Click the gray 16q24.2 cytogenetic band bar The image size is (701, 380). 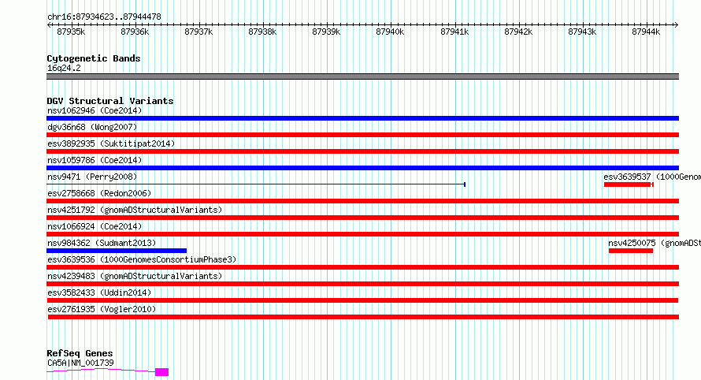click(362, 76)
